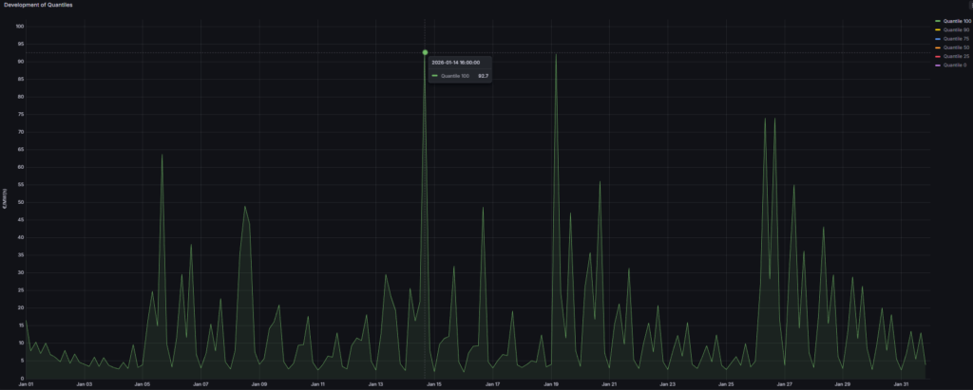The height and width of the screenshot is (390, 973).
Task: Click the Development of Quantiles panel title
Action: click(x=37, y=6)
